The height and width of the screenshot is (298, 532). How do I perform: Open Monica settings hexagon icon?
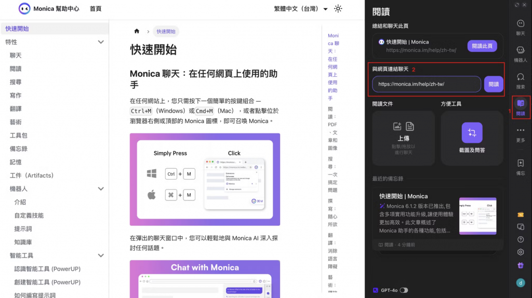[521, 252]
